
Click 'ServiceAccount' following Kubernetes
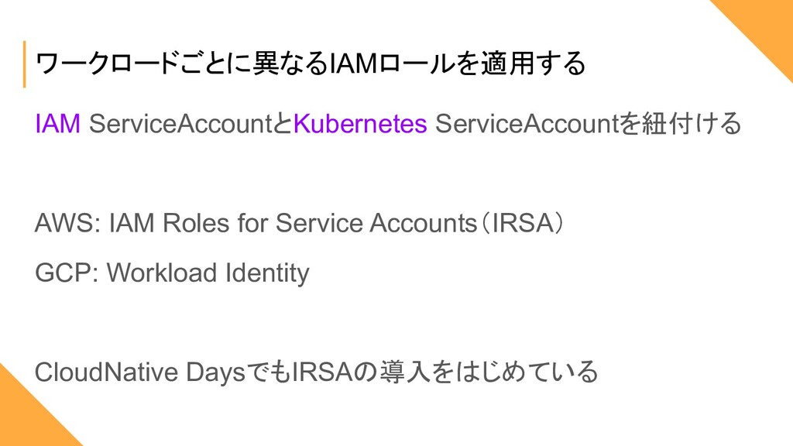(527, 124)
